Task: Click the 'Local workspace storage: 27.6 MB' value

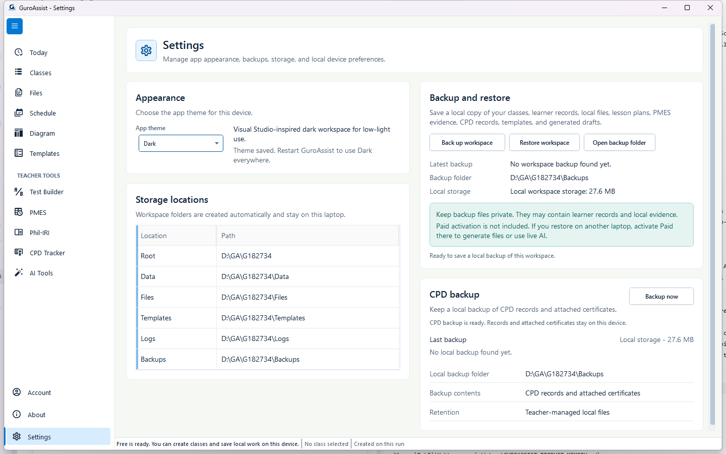Action: tap(563, 191)
